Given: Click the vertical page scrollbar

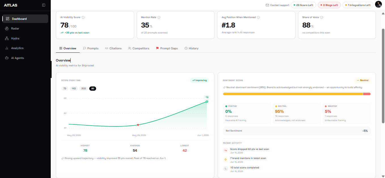Looking at the screenshot, I should pyautogui.click(x=383, y=76).
